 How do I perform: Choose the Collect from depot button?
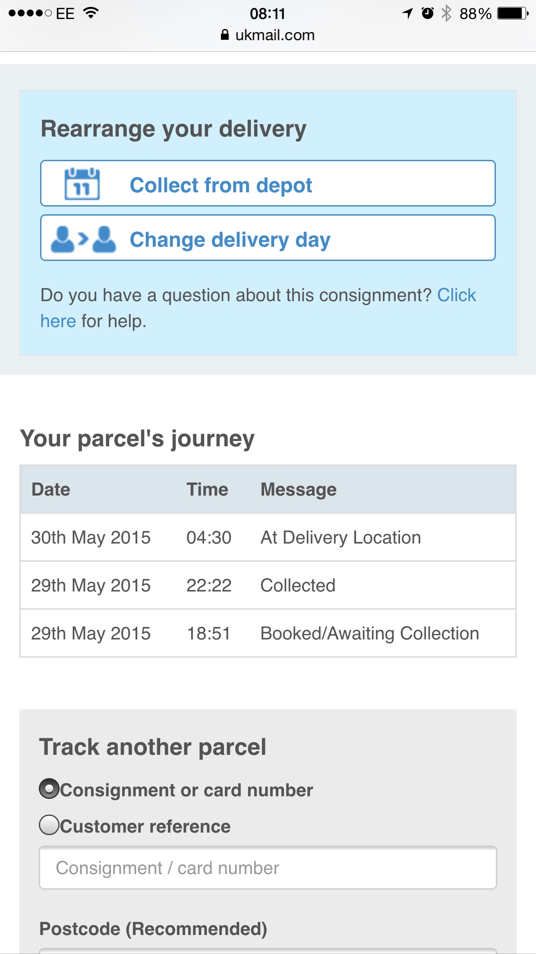coord(268,184)
